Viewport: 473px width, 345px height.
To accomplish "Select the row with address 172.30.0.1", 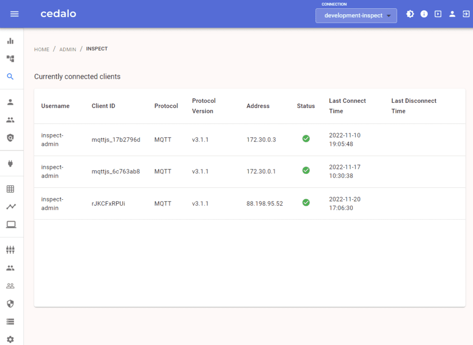I will 261,172.
